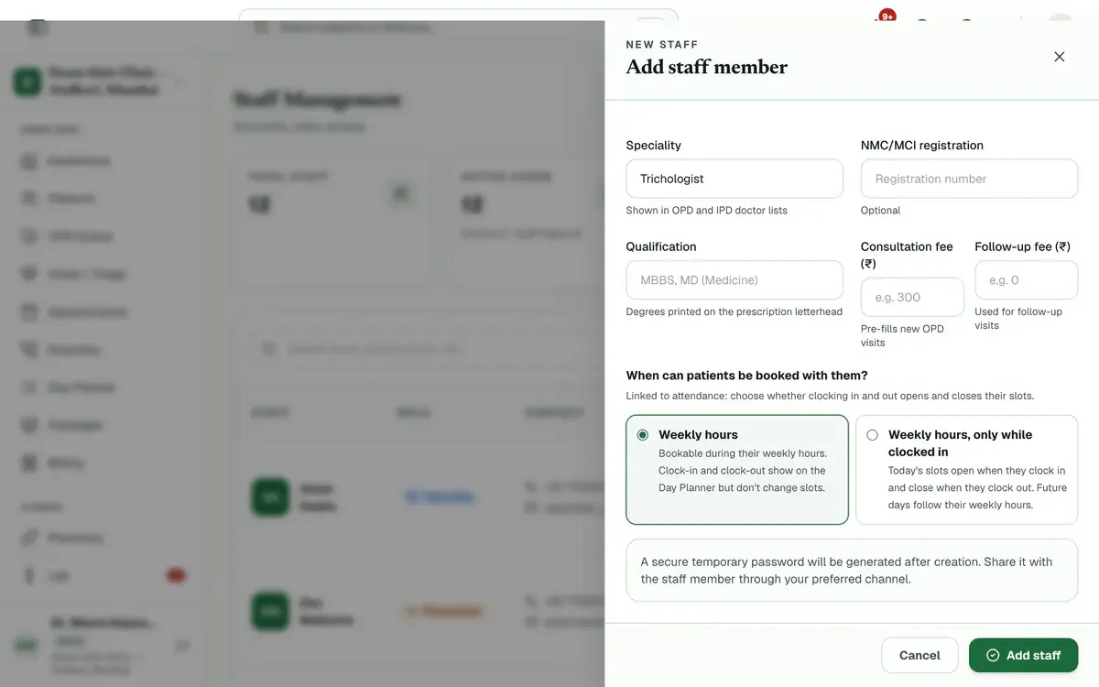Close the Add staff member panel

coord(1060,57)
